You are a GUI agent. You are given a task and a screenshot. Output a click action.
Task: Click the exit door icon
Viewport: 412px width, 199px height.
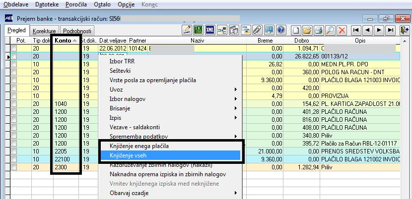click(404, 30)
